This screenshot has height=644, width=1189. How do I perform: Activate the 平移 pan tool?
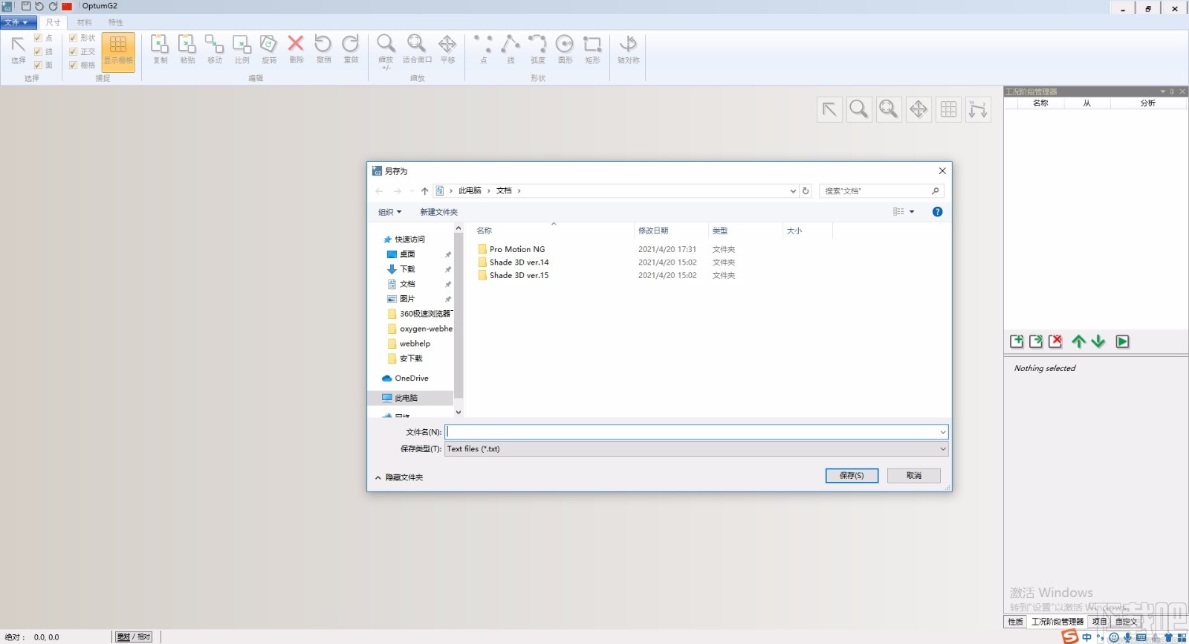pos(447,50)
